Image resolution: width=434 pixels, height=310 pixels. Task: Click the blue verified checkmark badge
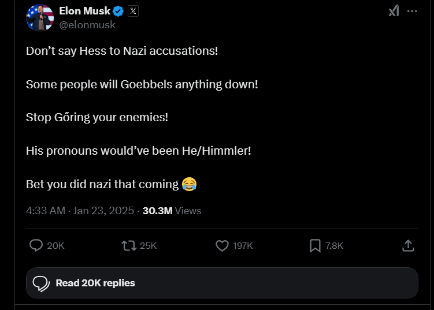tap(118, 11)
